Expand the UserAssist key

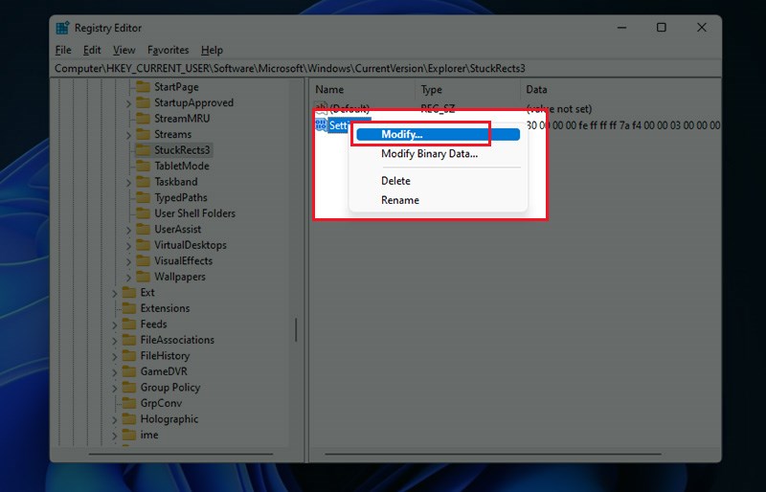128,230
